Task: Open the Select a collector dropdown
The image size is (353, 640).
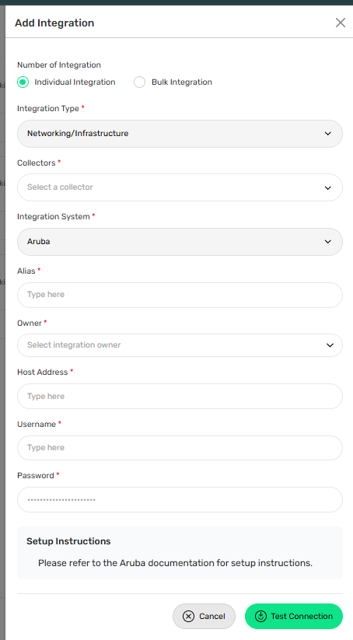Action: pos(180,187)
